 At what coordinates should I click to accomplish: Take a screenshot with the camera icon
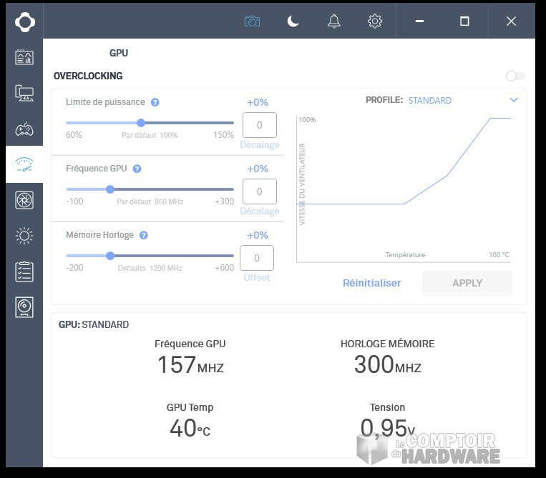tap(252, 21)
